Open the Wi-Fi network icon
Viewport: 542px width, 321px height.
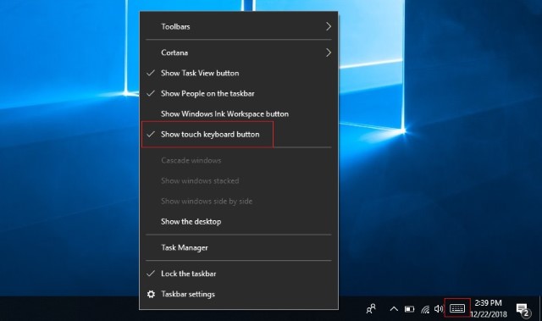pyautogui.click(x=425, y=309)
